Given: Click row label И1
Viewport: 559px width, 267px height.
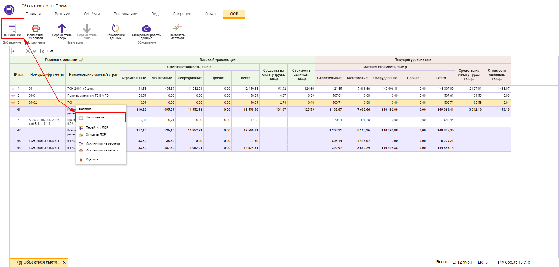Looking at the screenshot, I should 19,110.
